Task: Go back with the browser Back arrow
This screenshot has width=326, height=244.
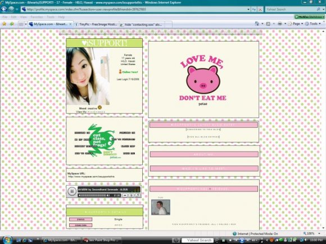Action: [4, 9]
